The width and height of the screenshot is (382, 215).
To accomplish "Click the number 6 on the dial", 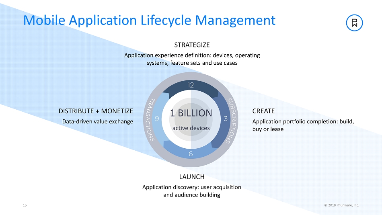I will pyautogui.click(x=191, y=154).
